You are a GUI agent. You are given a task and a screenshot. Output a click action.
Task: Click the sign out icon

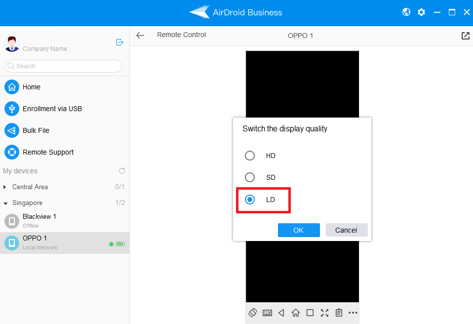point(120,42)
